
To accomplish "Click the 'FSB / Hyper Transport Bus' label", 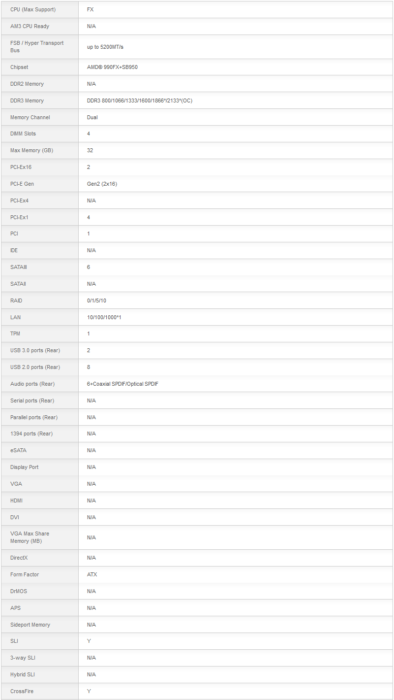I will pos(37,47).
